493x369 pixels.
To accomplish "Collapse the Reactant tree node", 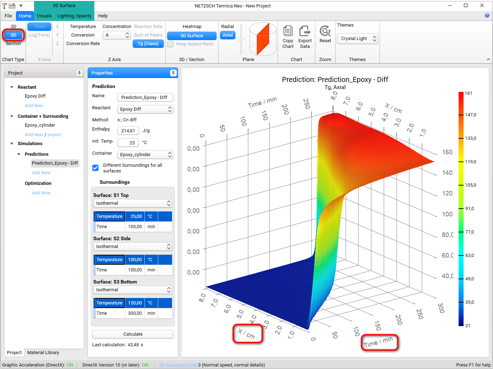I will click(x=12, y=87).
